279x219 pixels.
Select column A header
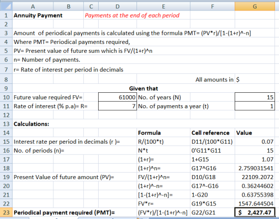33,6
